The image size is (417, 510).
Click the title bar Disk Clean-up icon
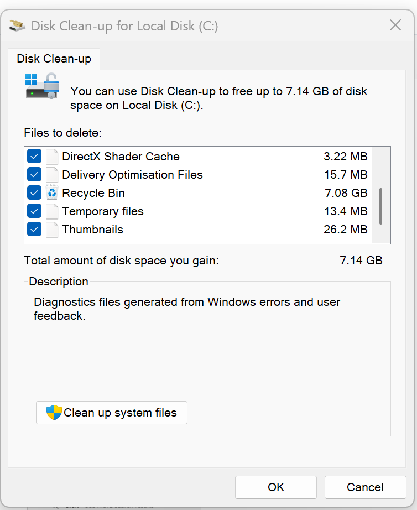tap(17, 25)
